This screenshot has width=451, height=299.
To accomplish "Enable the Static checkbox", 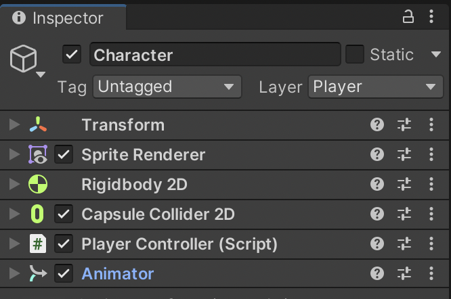I will coord(355,55).
